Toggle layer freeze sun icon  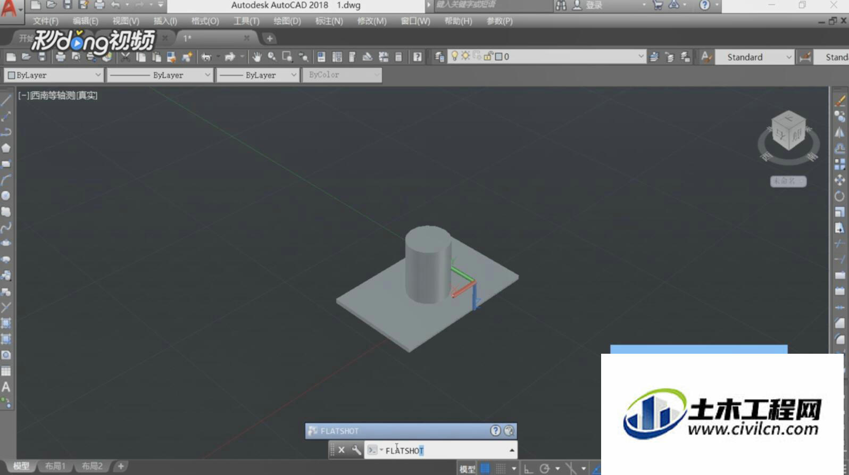[466, 56]
